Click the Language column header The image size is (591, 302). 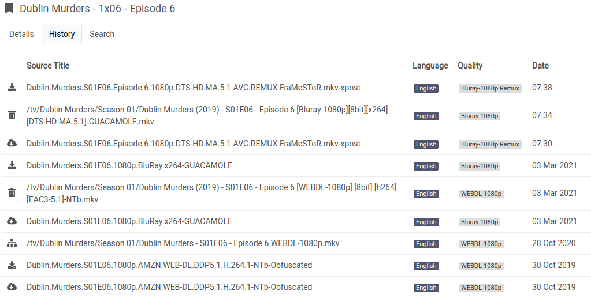pos(430,66)
